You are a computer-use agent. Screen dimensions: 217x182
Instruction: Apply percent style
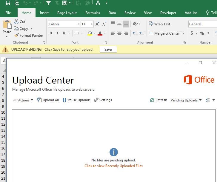(x=202, y=33)
